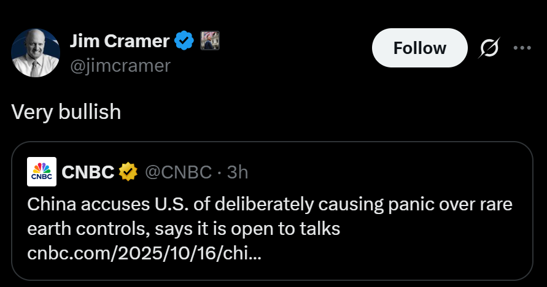Click the headline line starting 'China accuses U.S.'
This screenshot has height=287, width=547.
tap(270, 204)
